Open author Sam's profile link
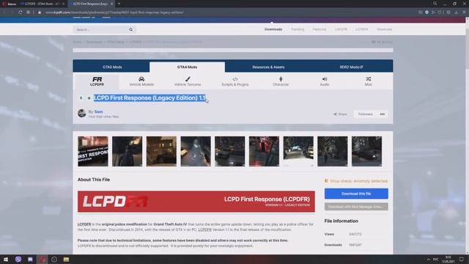Image resolution: width=469 pixels, height=264 pixels. [x=98, y=111]
